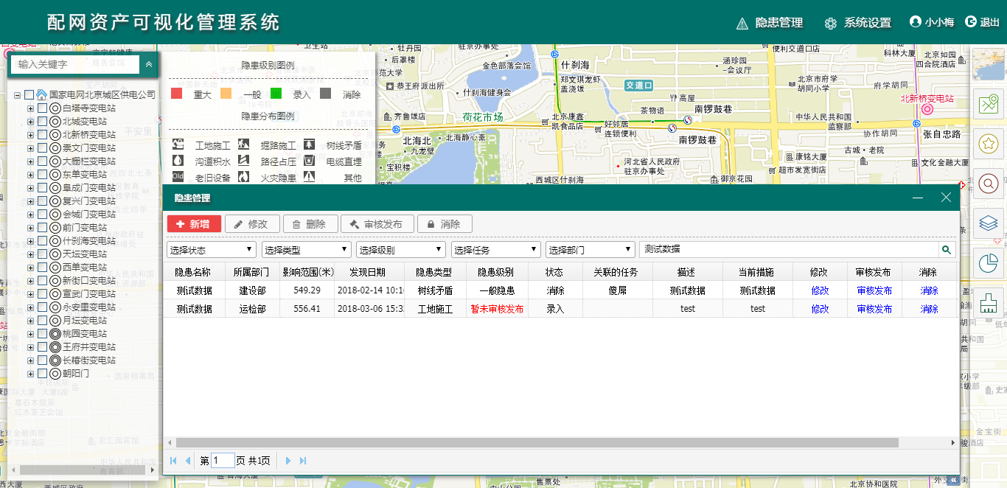
Task: Click 审核发布 link on the first row
Action: coord(874,292)
